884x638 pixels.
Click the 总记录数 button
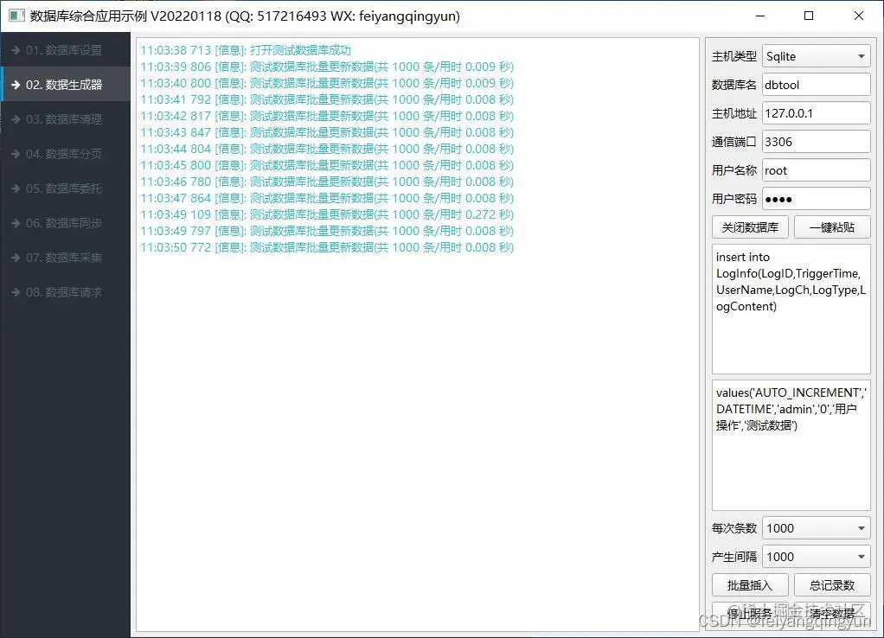832,585
